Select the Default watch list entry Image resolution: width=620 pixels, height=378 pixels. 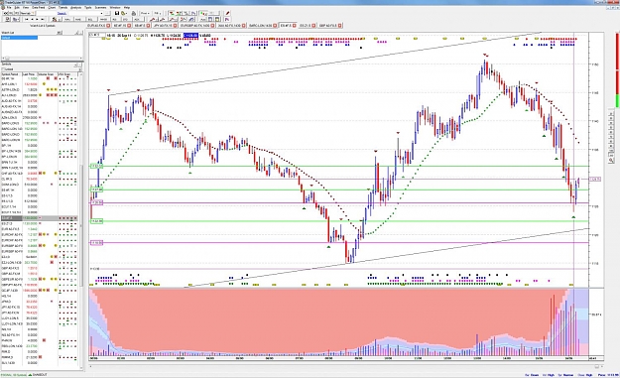[x=20, y=38]
